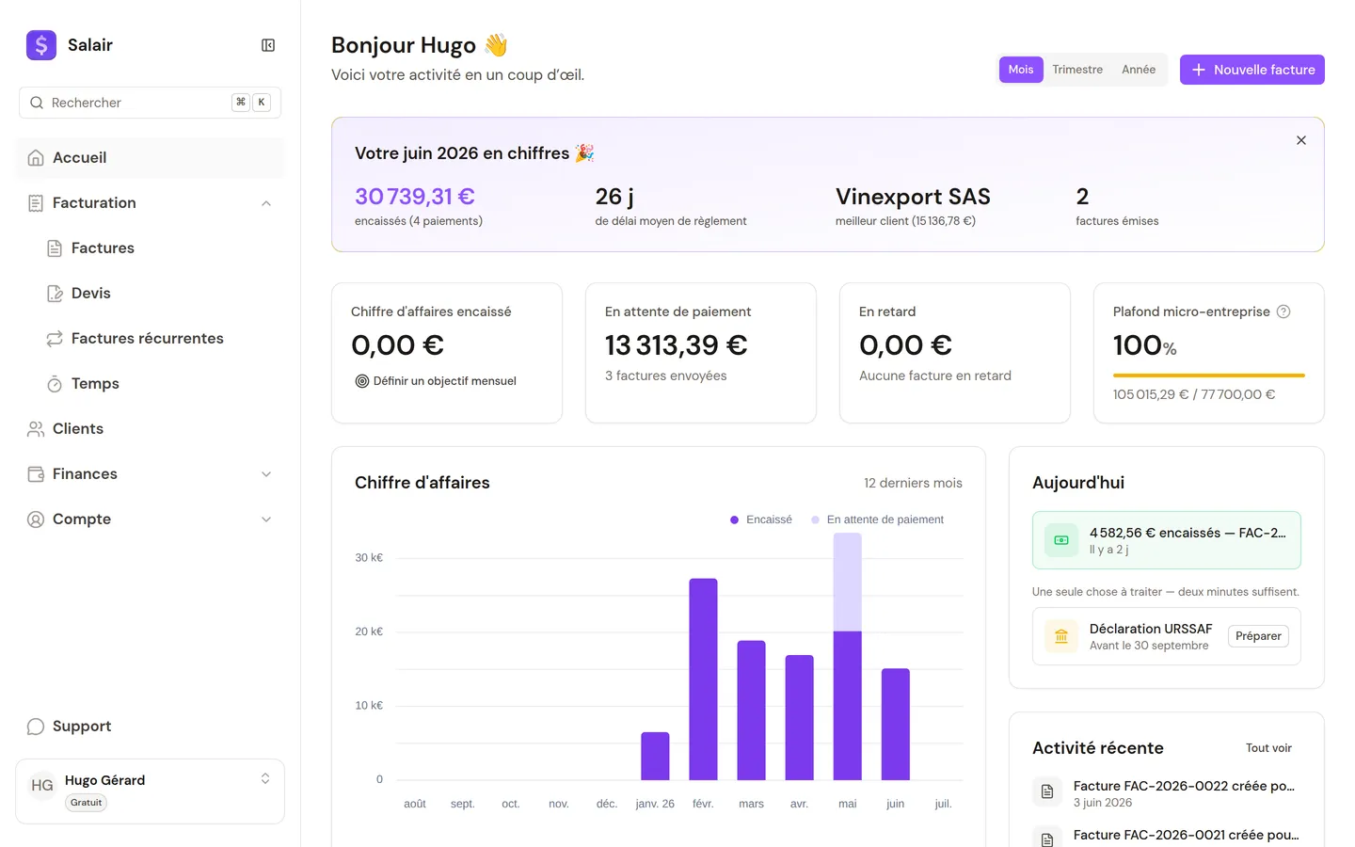1355x847 pixels.
Task: Select the Année period tab
Action: click(x=1139, y=70)
